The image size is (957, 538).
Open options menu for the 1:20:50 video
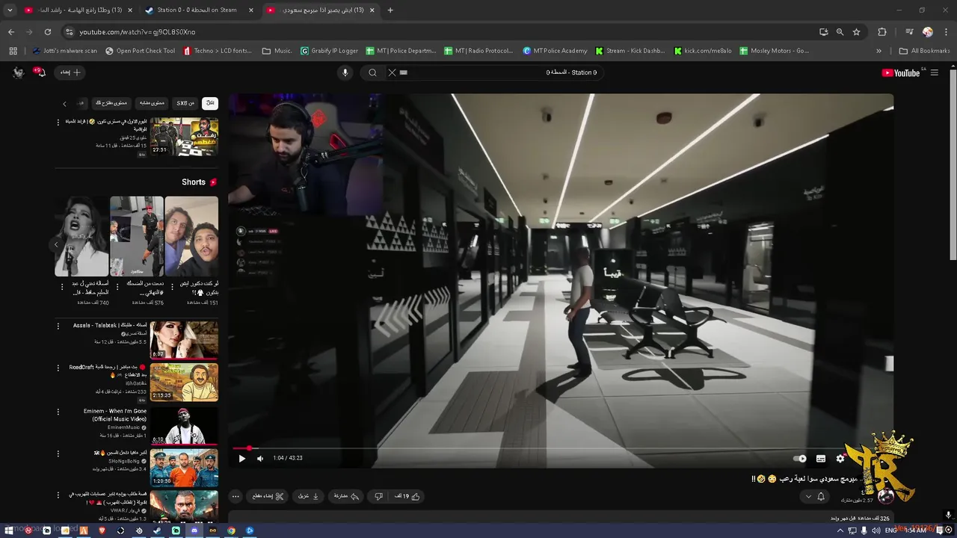pos(58,454)
